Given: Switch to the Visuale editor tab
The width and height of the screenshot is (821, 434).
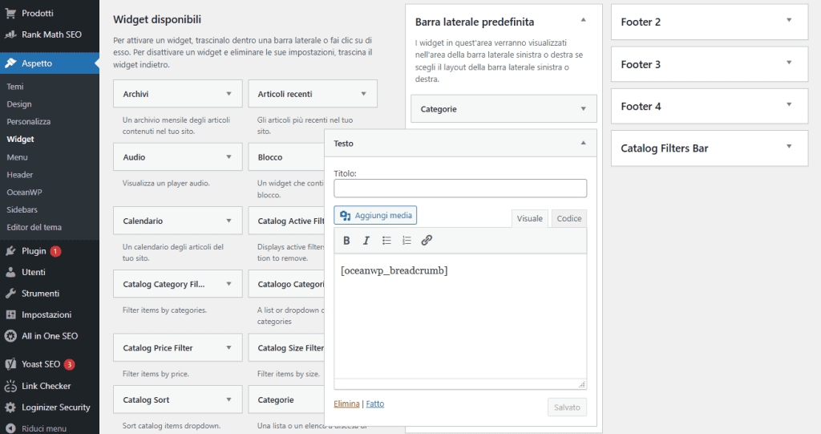Looking at the screenshot, I should tap(529, 218).
